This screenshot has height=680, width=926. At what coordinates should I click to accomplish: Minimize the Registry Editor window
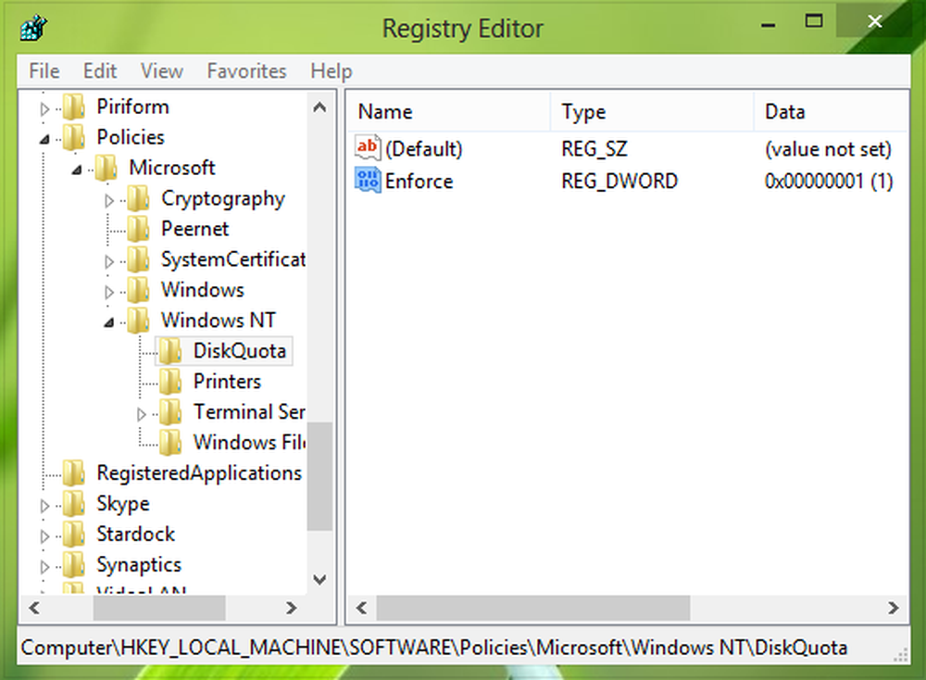tap(768, 24)
